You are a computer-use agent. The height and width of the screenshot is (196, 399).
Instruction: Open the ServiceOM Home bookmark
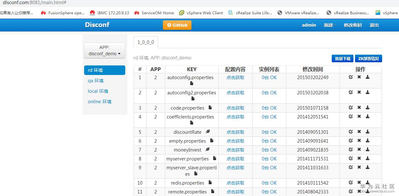tap(154, 13)
